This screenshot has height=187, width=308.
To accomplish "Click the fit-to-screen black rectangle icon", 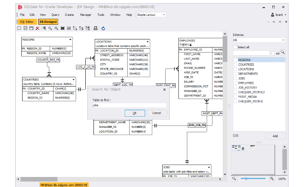I will tap(62, 28).
